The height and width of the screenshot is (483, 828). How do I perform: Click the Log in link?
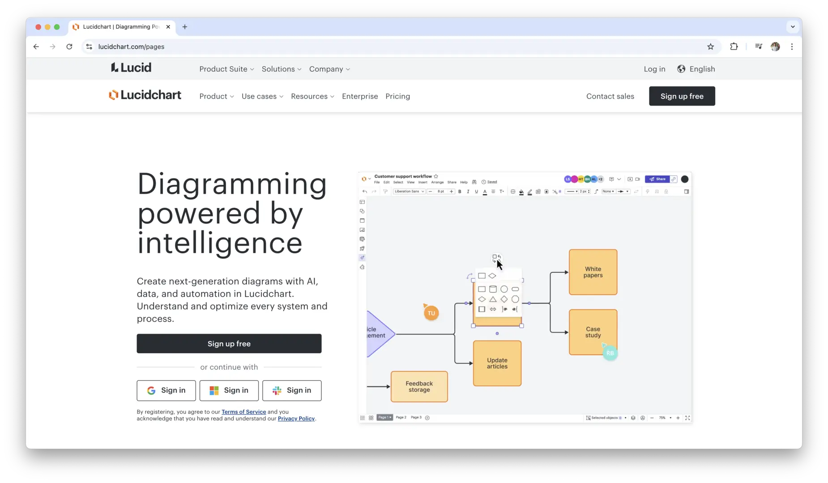tap(654, 69)
